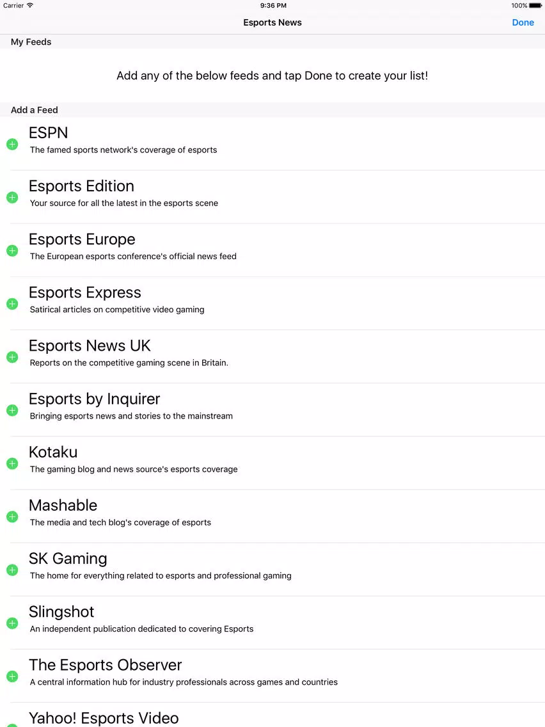Select the Mashable feed title
This screenshot has width=545, height=727.
coord(63,506)
